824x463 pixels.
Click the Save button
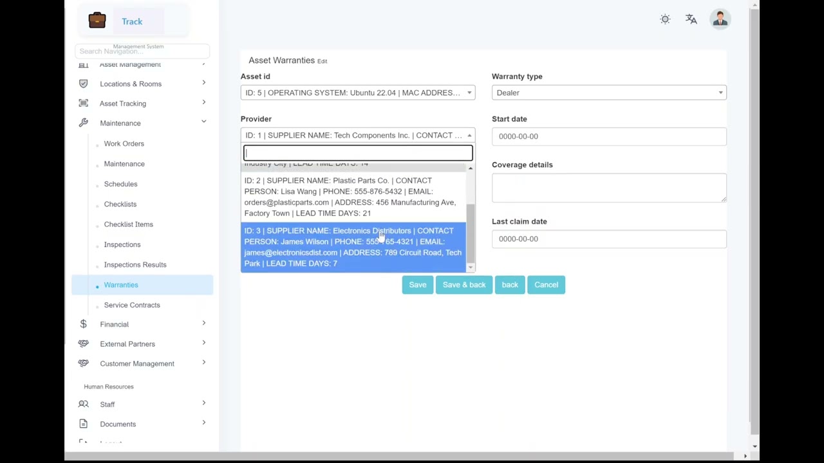tap(417, 285)
